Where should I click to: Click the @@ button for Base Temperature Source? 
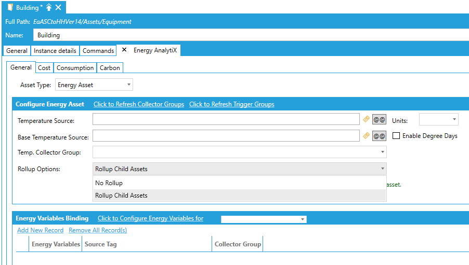click(379, 136)
